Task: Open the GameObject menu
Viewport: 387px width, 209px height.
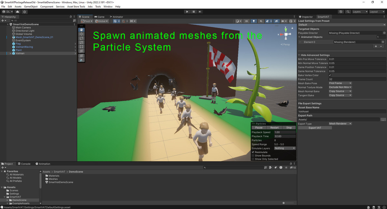Action: pos(31,6)
